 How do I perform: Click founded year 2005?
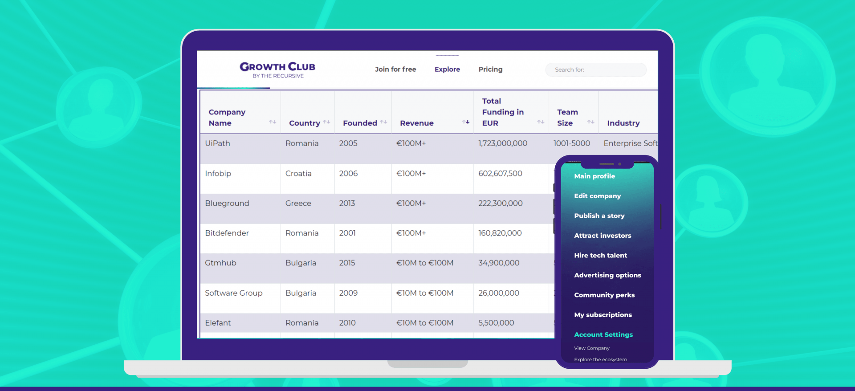(x=348, y=143)
